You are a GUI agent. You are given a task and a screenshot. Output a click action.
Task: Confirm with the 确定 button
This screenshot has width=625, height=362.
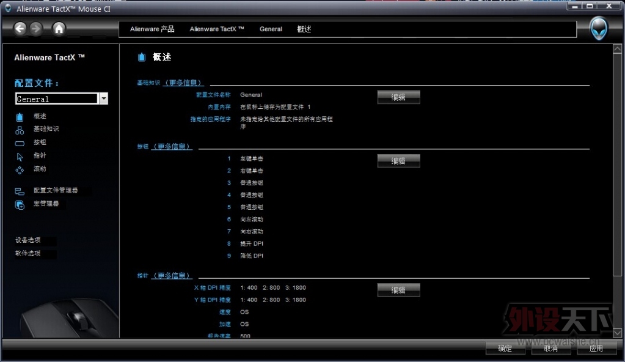(505, 349)
